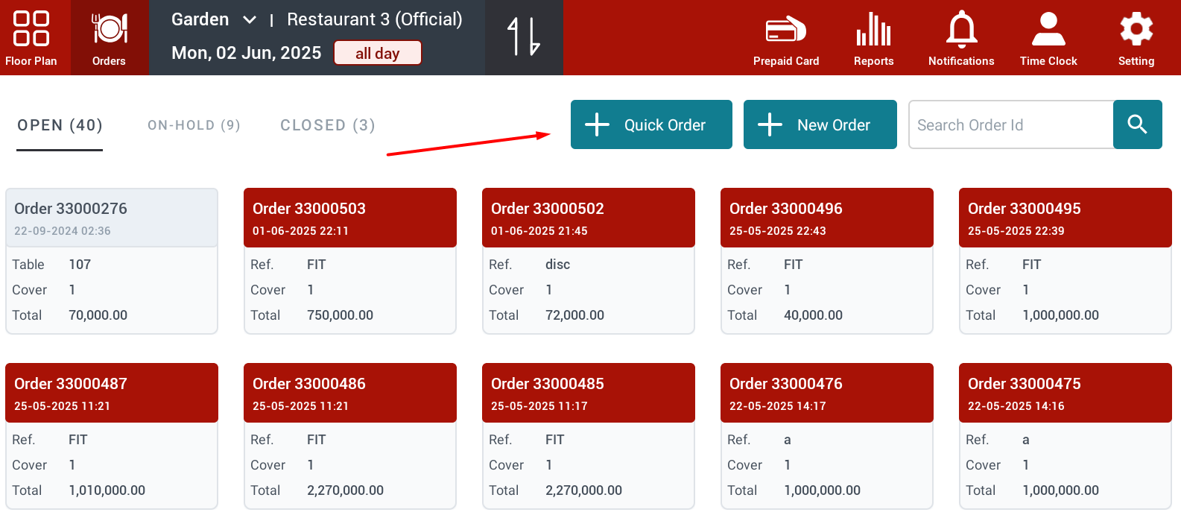The height and width of the screenshot is (521, 1181).
Task: Open order card 33000485
Action: (589, 436)
